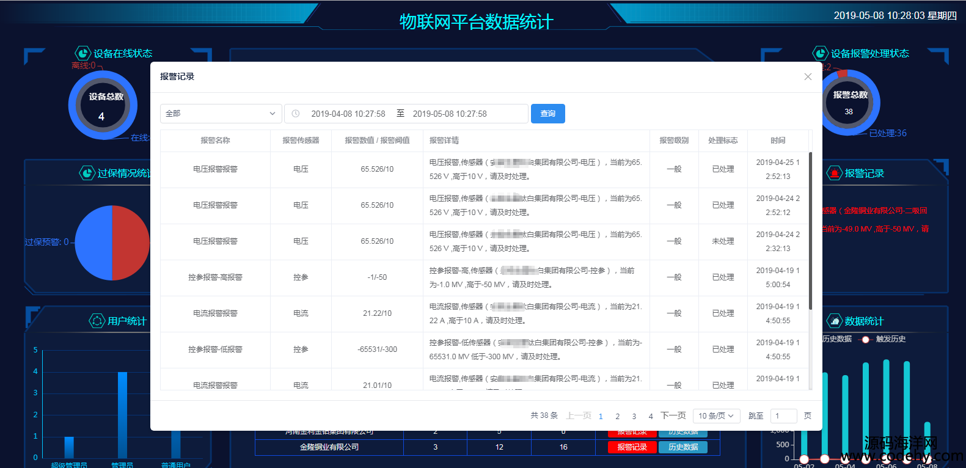Toggle the 历史数据 chart legend
This screenshot has height=468, width=966.
837,339
